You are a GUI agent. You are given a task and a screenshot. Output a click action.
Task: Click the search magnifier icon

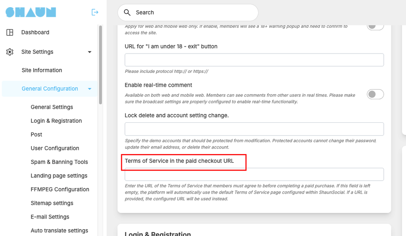click(x=127, y=12)
